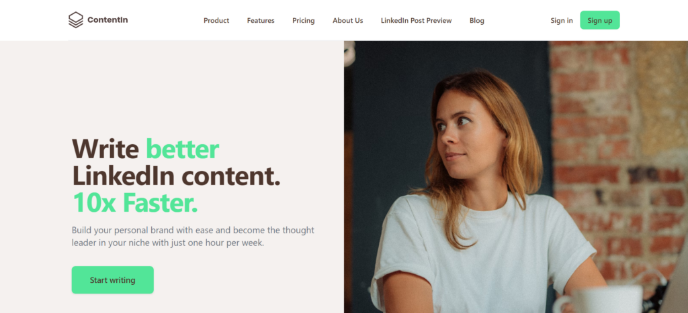Viewport: 688px width, 313px height.
Task: Click the green word "better"
Action: (x=183, y=149)
